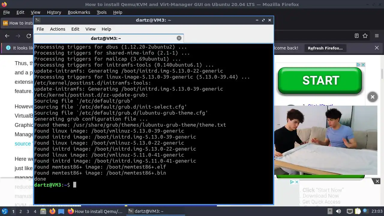Select the dartz@VM3 terminal taskbar entry
The width and height of the screenshot is (384, 216).
[155, 211]
